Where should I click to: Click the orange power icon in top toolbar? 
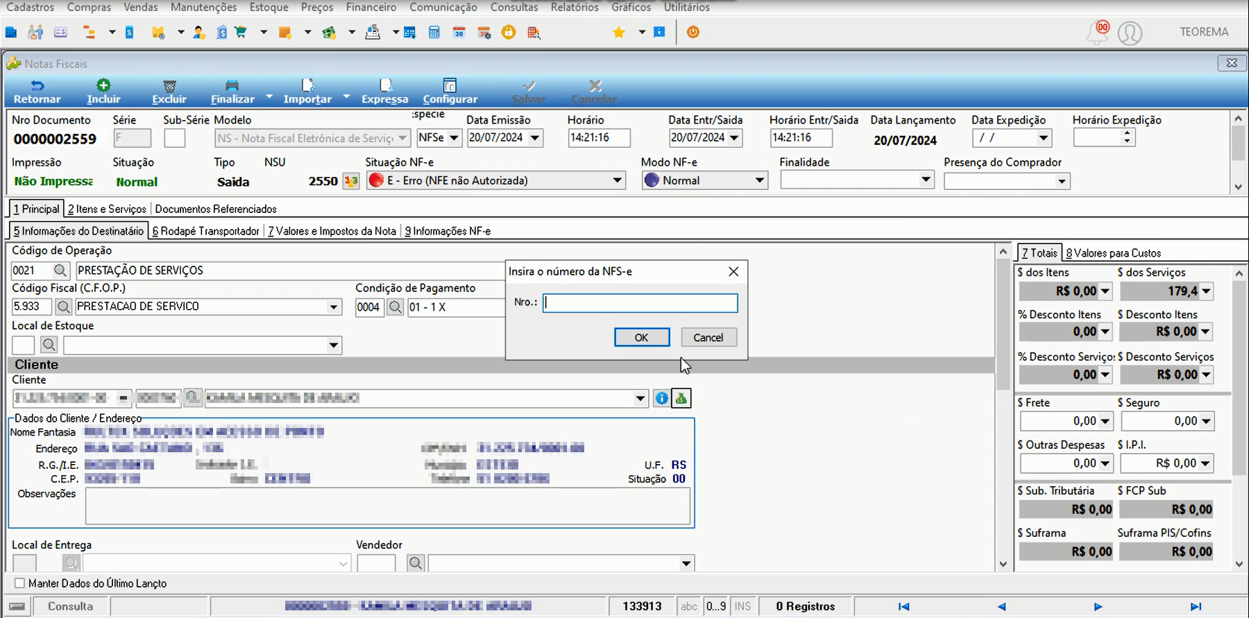693,32
